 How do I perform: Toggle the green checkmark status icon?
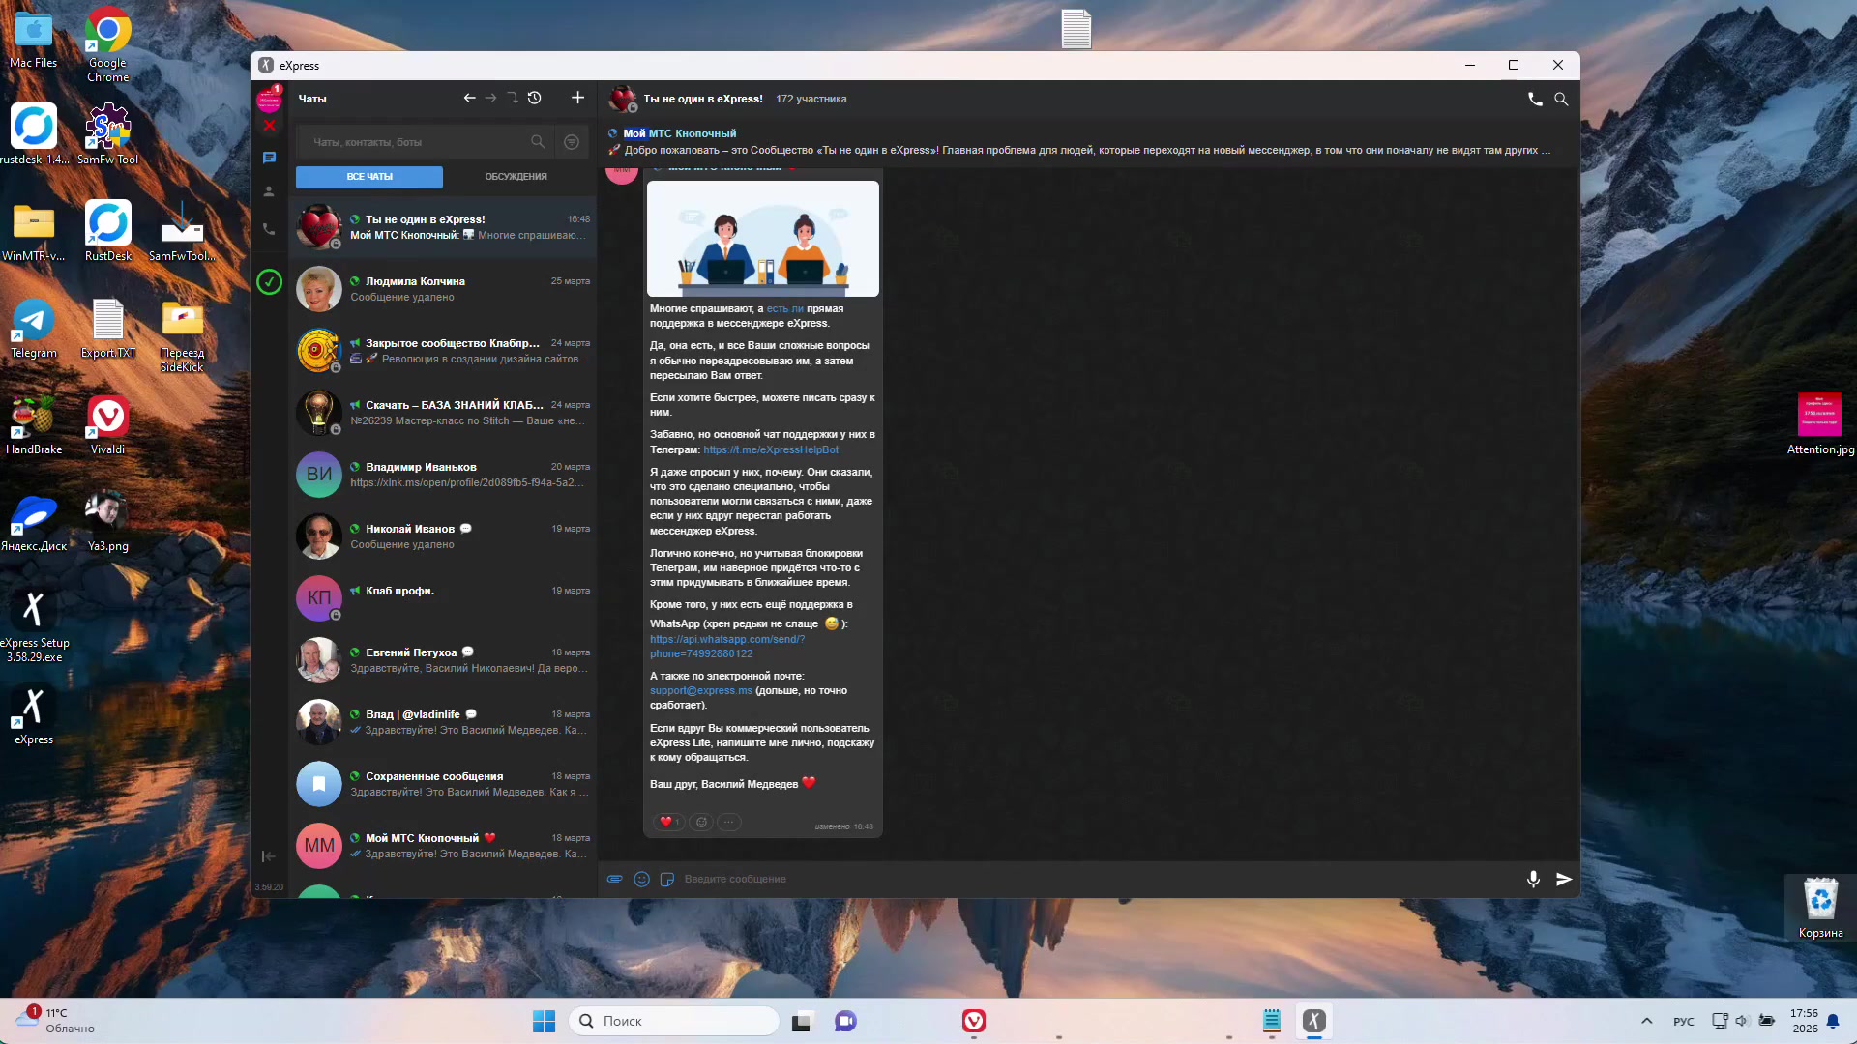269,282
